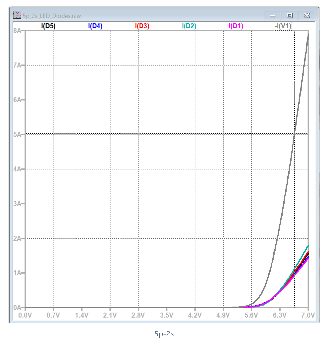This screenshot has height=345, width=326.
Task: Minimize the 5p_2s_LED_Diodes.raw window
Action: click(272, 16)
